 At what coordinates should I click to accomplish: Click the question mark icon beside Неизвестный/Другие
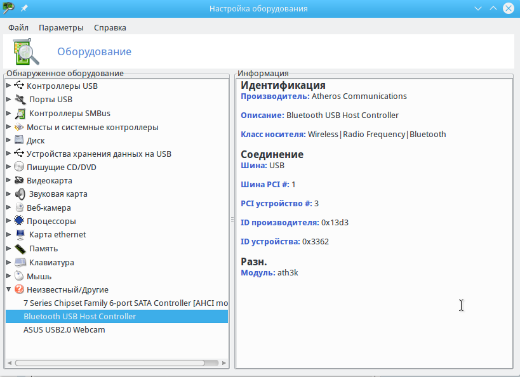(19, 289)
